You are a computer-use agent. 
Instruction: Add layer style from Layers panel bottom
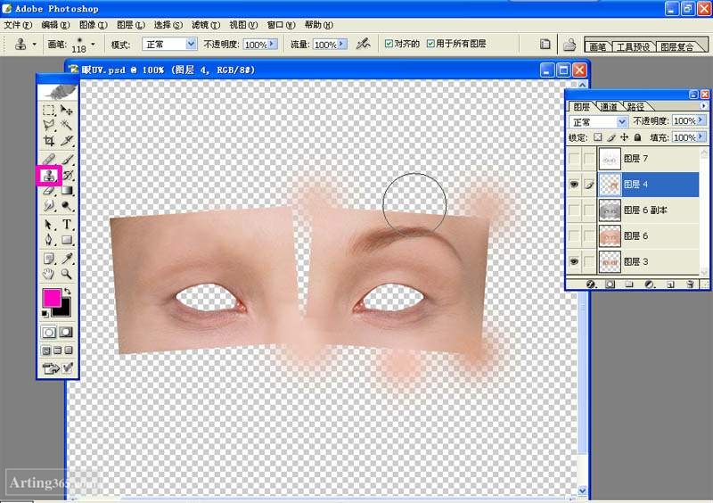click(591, 284)
